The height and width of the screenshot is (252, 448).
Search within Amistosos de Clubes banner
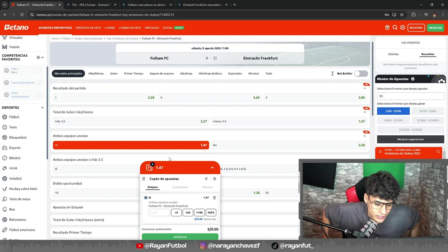coord(438,152)
